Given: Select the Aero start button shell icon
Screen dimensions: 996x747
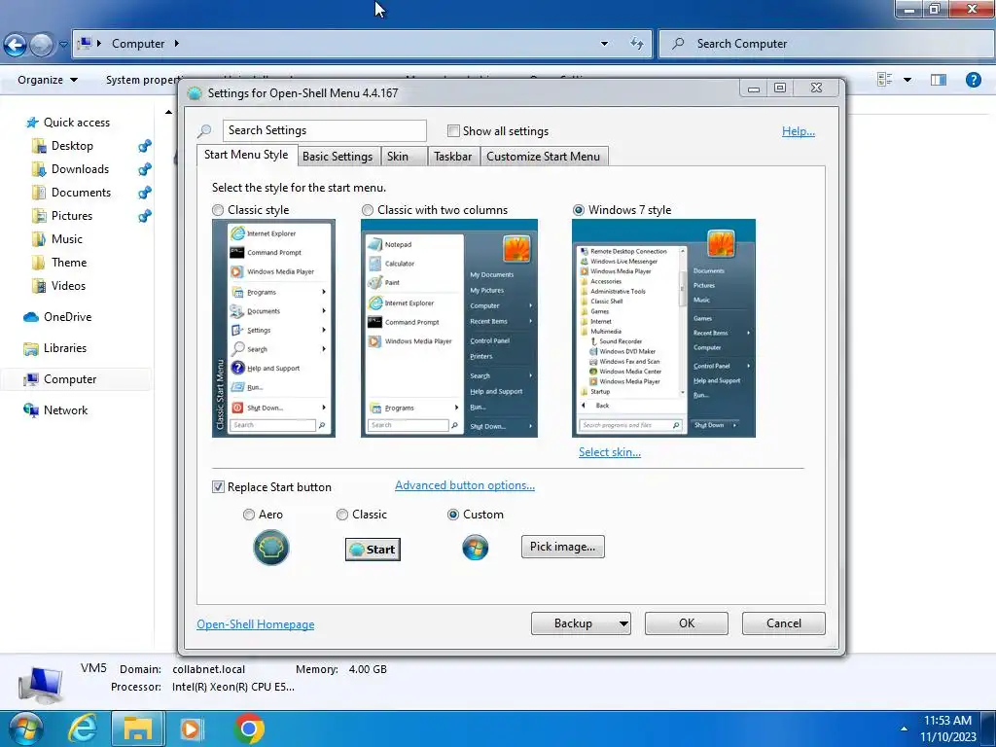Looking at the screenshot, I should 271,549.
